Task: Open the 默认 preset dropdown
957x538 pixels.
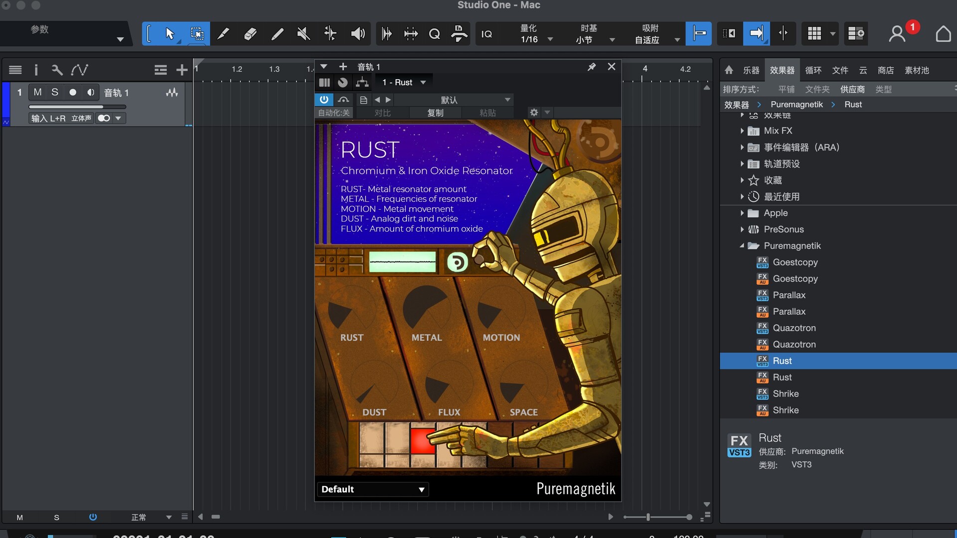Action: coord(453,100)
